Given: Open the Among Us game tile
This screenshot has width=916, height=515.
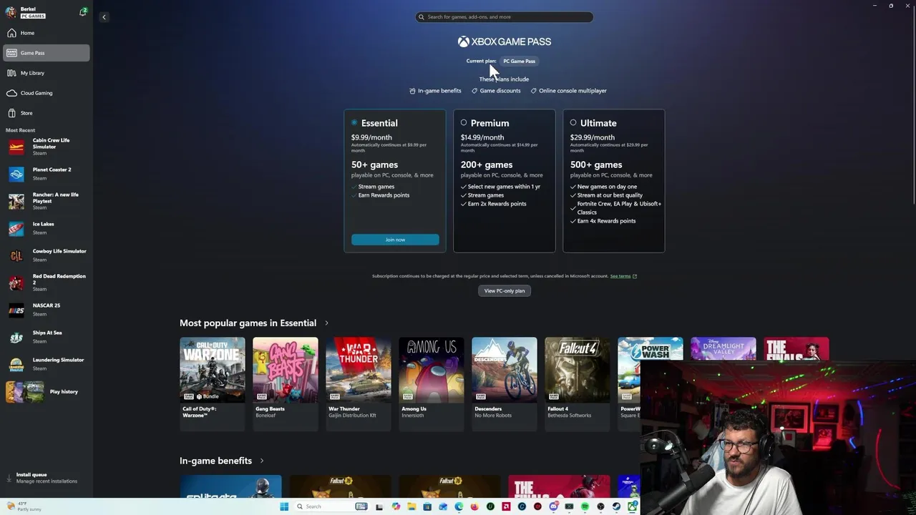Looking at the screenshot, I should [431, 383].
